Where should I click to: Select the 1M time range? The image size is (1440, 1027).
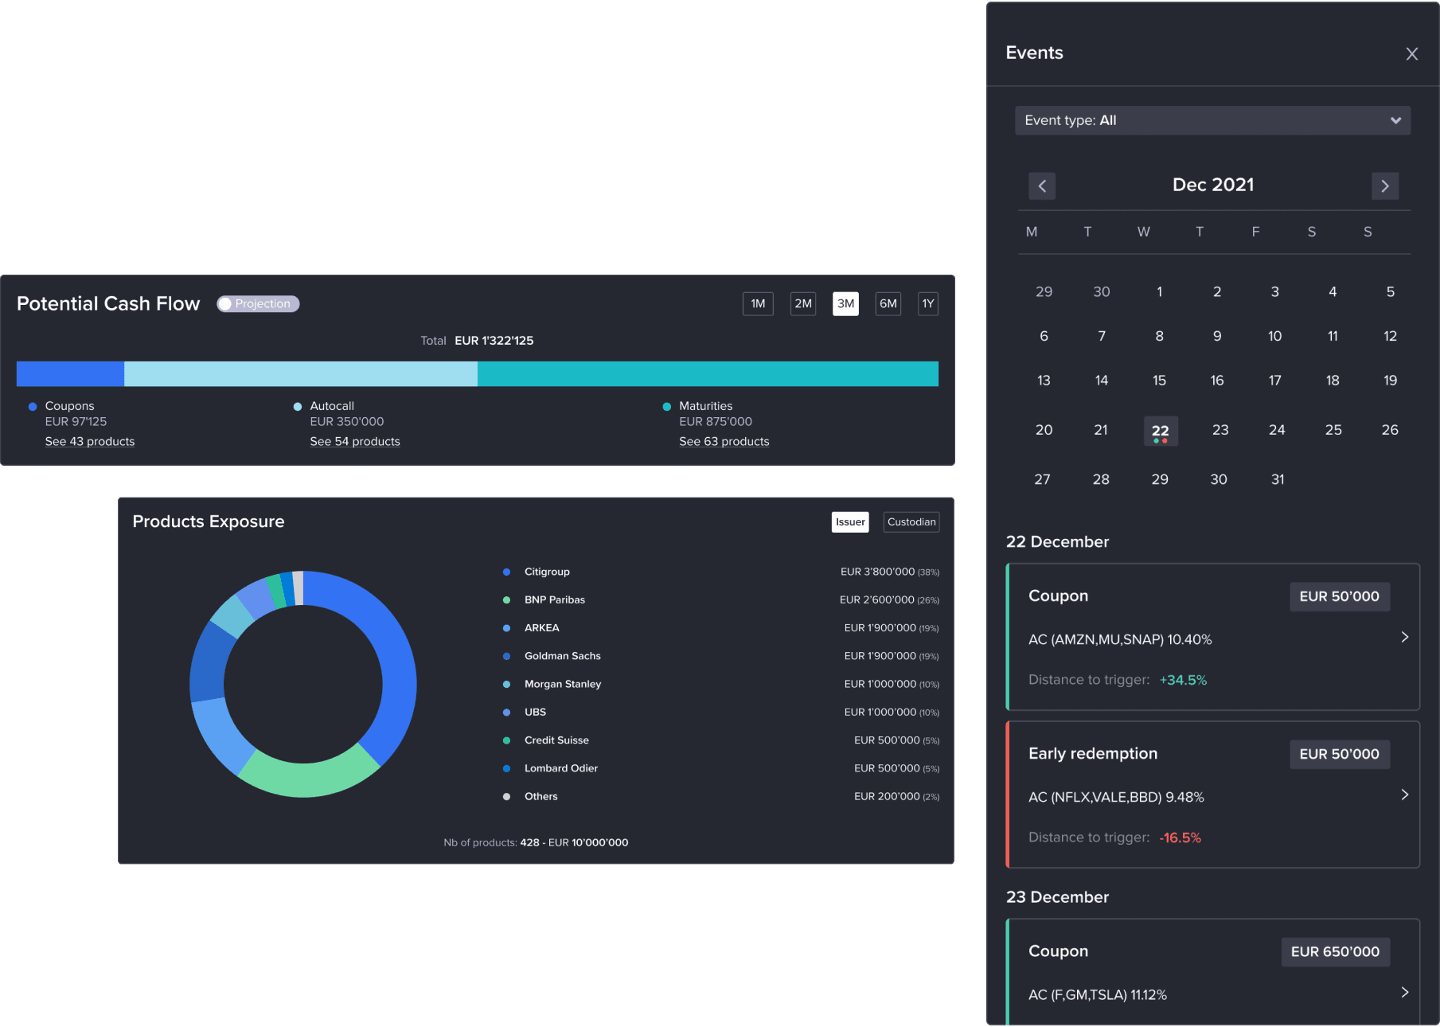758,303
